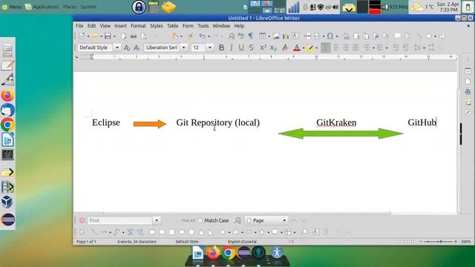Open the Insert menu
The image size is (475, 267).
(x=120, y=26)
